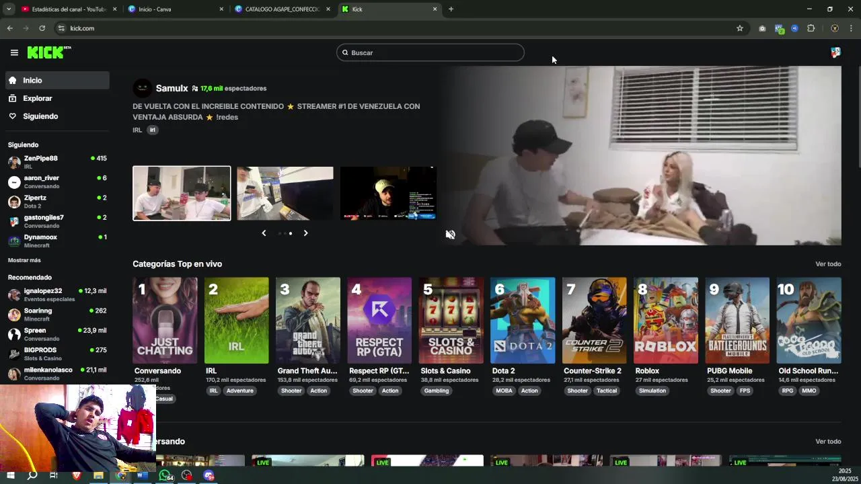The width and height of the screenshot is (861, 484).
Task: Open Slots & Casino category card
Action: pyautogui.click(x=451, y=321)
